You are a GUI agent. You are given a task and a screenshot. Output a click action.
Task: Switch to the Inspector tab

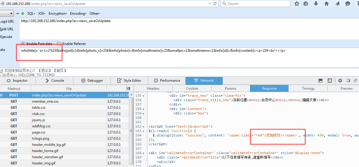pos(17,81)
